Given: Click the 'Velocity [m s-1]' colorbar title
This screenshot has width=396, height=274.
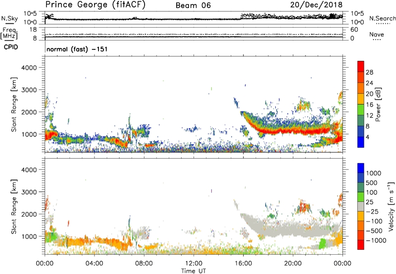Looking at the screenshot, I should pos(391,206).
